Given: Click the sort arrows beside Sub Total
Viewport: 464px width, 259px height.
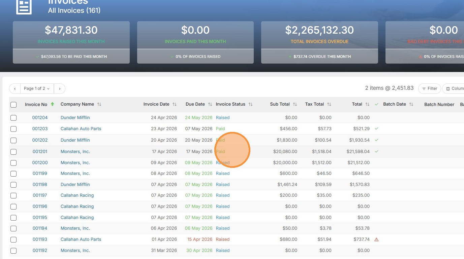Looking at the screenshot, I should pyautogui.click(x=295, y=104).
